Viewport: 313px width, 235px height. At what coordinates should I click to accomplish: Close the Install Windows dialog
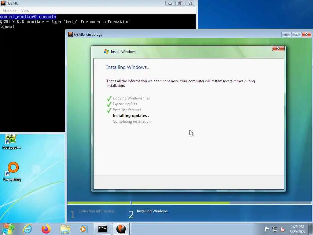[x=278, y=48]
